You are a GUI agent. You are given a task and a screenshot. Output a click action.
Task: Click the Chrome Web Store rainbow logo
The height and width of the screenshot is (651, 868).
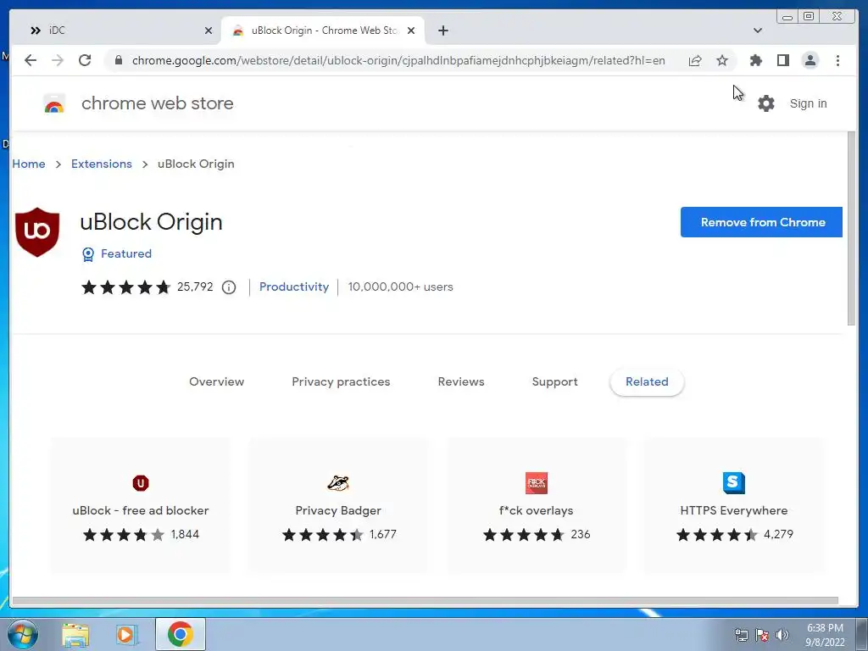(54, 103)
